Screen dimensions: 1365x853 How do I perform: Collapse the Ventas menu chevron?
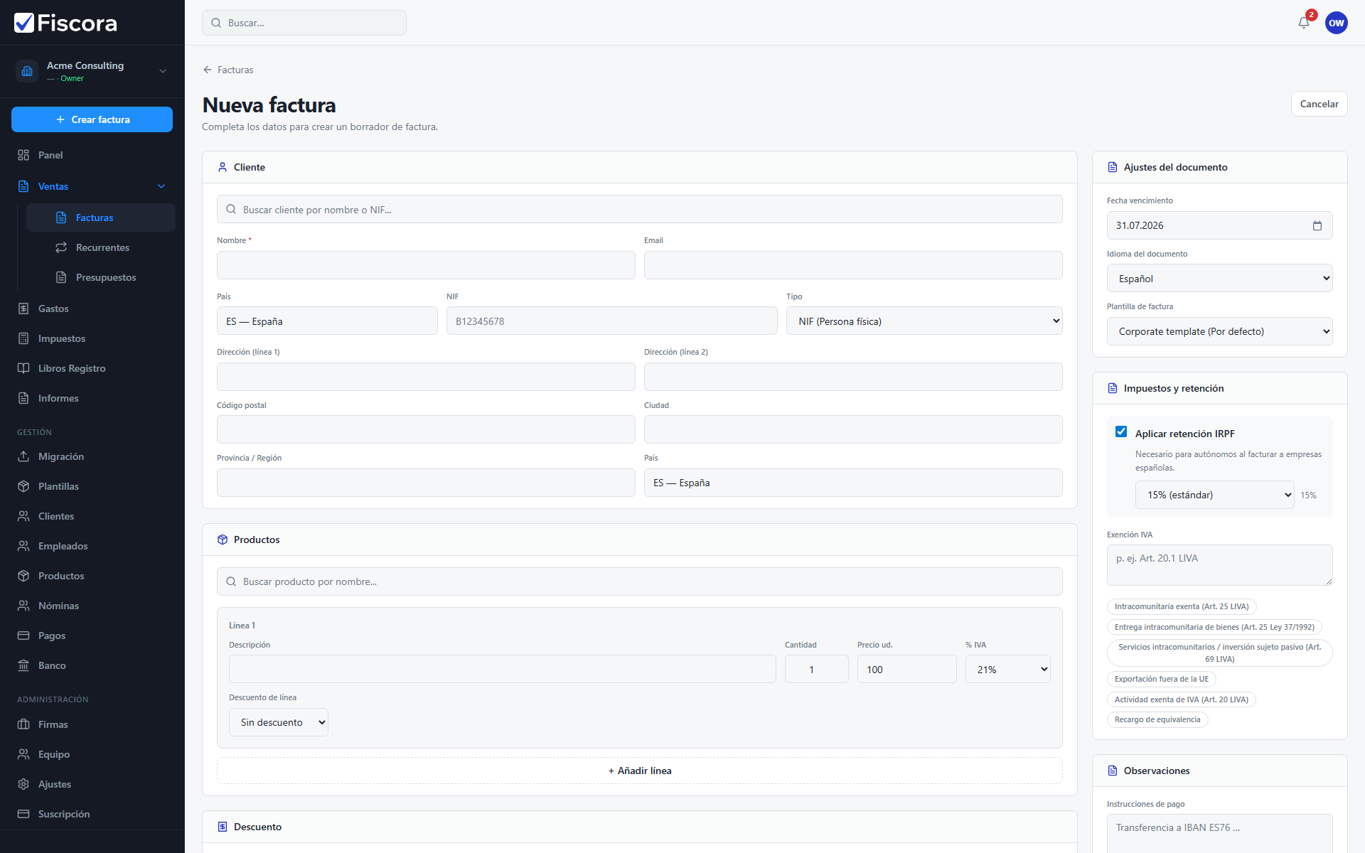161,186
